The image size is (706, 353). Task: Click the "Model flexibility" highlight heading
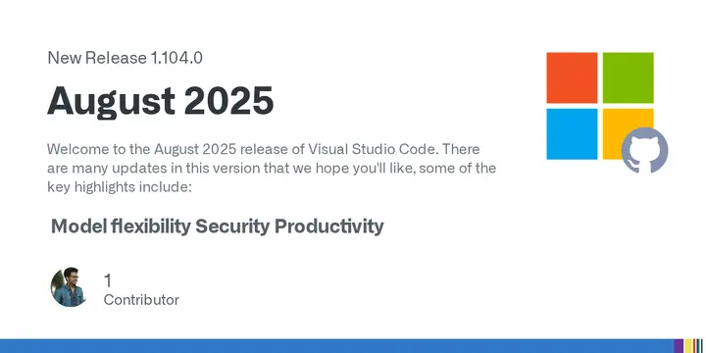122,227
